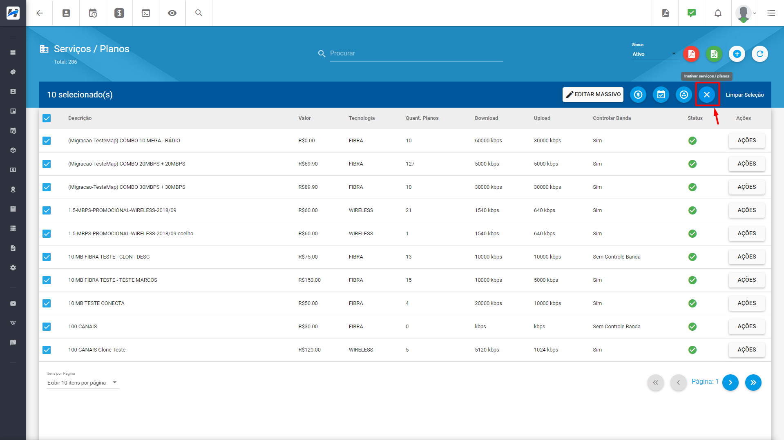The height and width of the screenshot is (440, 784).
Task: Click the application logo at top left
Action: click(13, 13)
